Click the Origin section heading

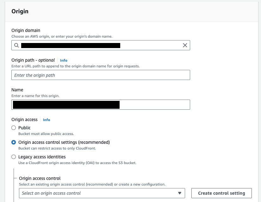coord(19,11)
